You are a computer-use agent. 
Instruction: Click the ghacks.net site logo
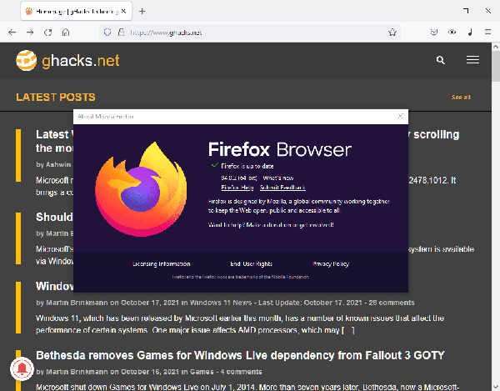point(67,60)
